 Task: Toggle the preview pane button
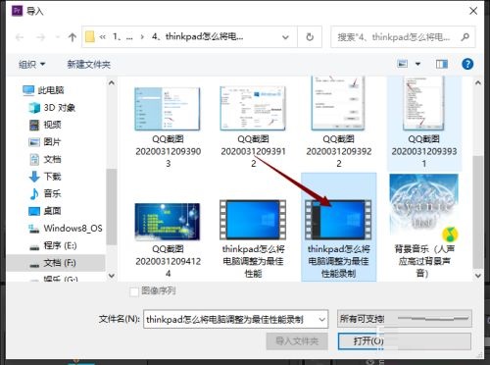[442, 64]
